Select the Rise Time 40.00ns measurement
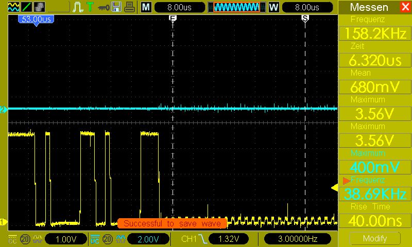Viewport: 412px width, 247px height. [x=374, y=220]
